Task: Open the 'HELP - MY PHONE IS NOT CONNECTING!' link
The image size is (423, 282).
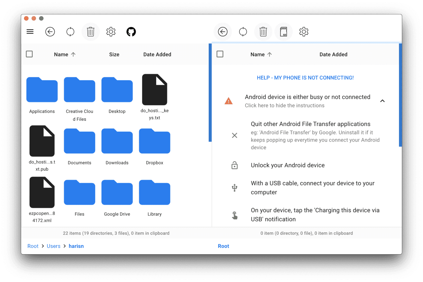Action: pyautogui.click(x=305, y=77)
